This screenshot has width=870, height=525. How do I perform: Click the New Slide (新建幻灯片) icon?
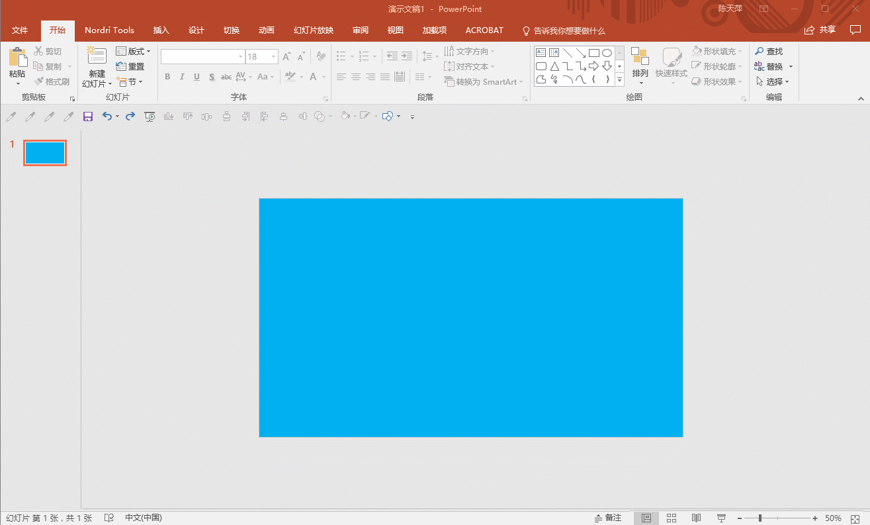[x=97, y=58]
